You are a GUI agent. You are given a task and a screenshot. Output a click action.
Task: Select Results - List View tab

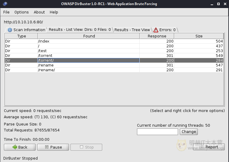[x=80, y=30]
